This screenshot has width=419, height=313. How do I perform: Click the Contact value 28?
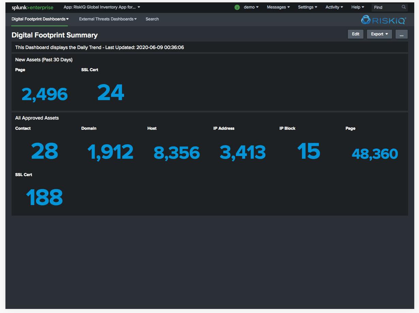45,151
